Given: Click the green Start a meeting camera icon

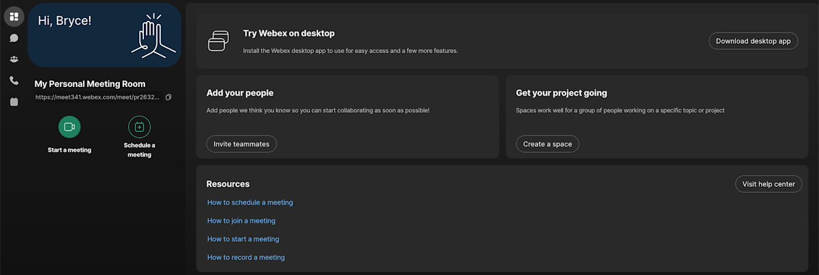Looking at the screenshot, I should tap(70, 127).
